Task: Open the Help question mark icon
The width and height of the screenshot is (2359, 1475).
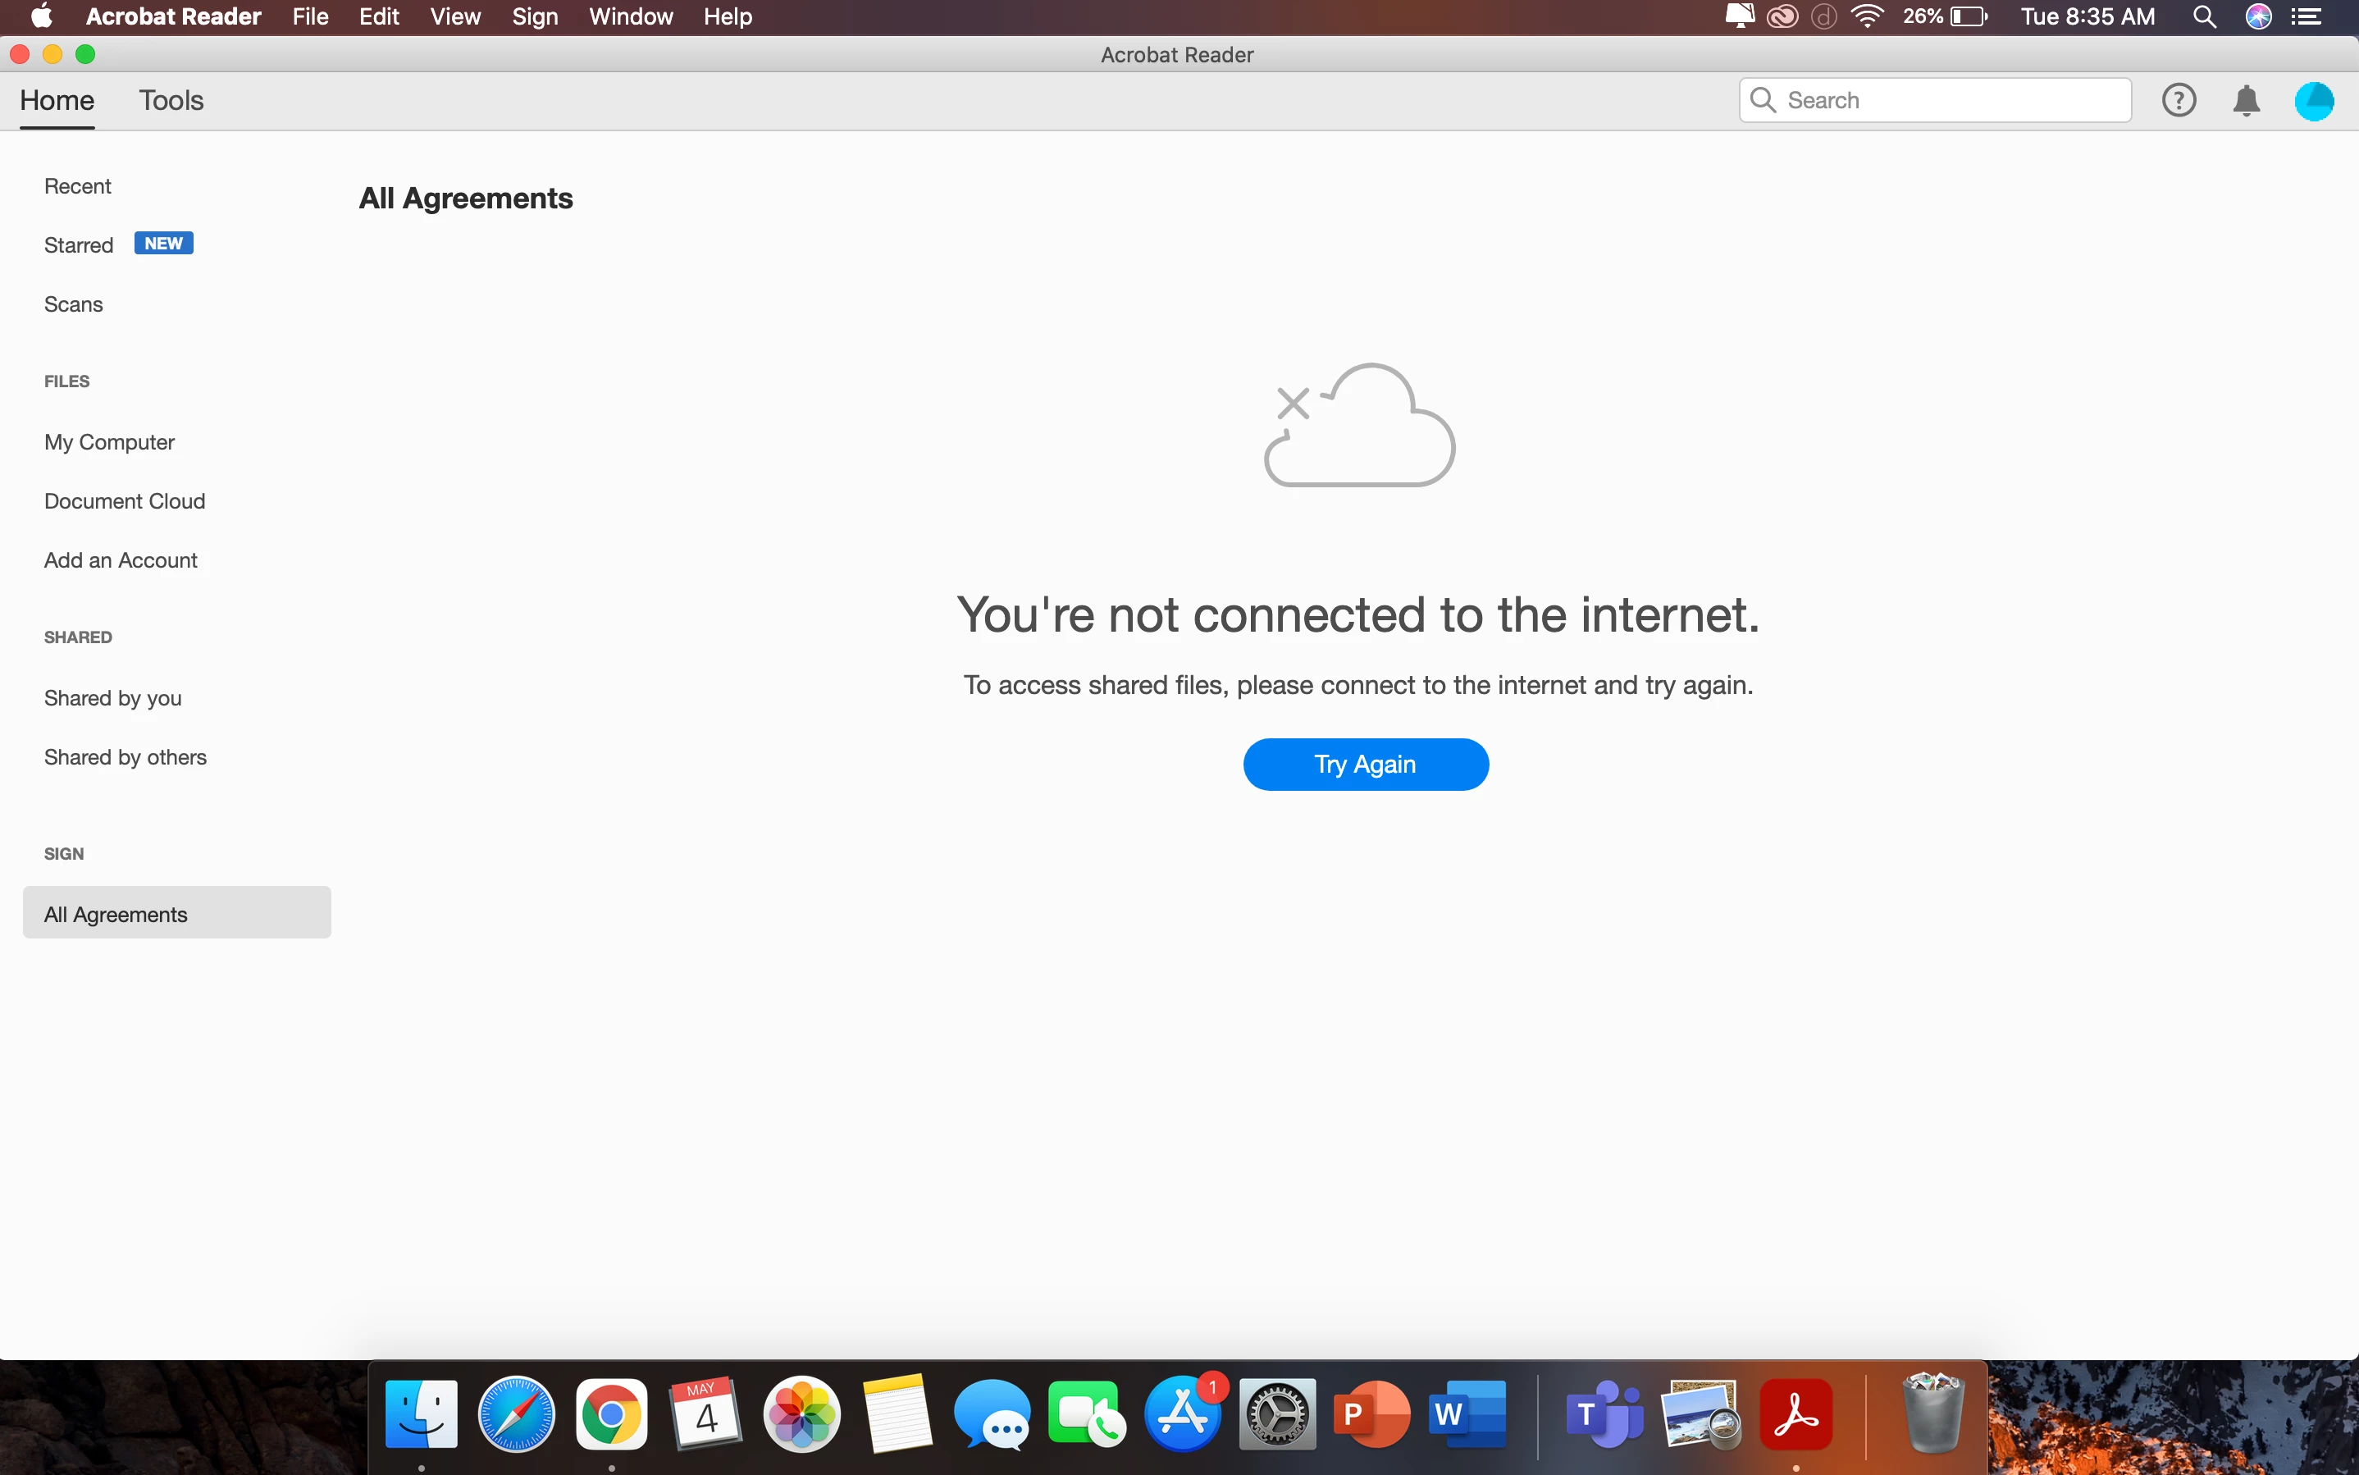Action: (2178, 100)
